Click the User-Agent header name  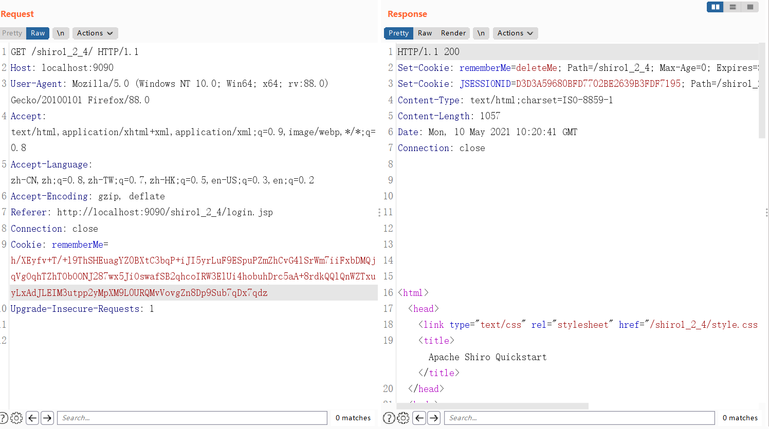click(x=36, y=84)
